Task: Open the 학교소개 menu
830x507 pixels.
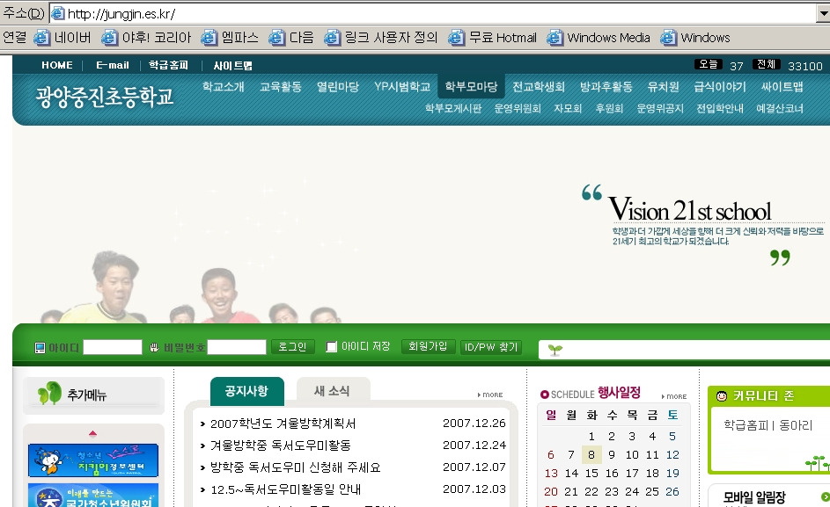Action: (224, 87)
